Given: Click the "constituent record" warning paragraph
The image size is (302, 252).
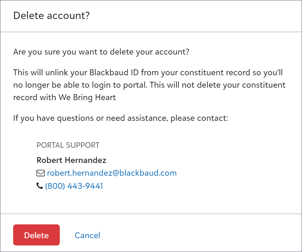Looking at the screenshot, I should 149,85.
